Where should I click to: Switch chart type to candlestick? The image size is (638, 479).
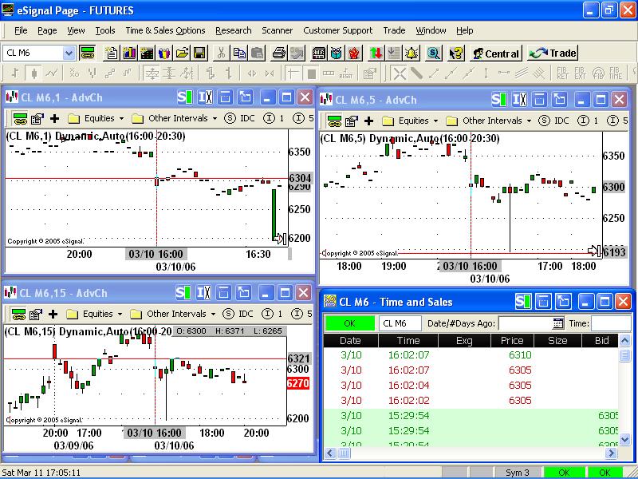(x=33, y=73)
